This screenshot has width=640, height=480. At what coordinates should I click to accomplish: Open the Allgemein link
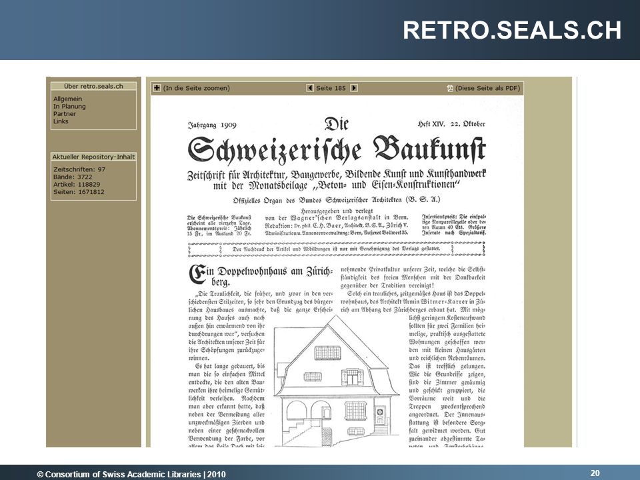click(67, 99)
